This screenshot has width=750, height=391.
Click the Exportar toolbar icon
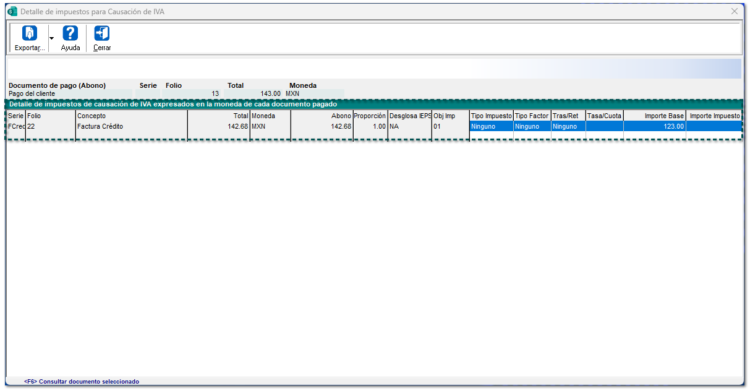point(30,33)
